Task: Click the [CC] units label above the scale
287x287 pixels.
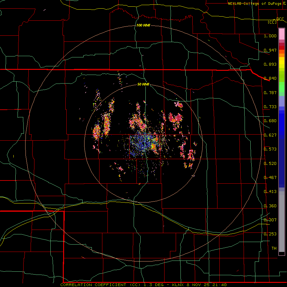Action: coord(272,22)
